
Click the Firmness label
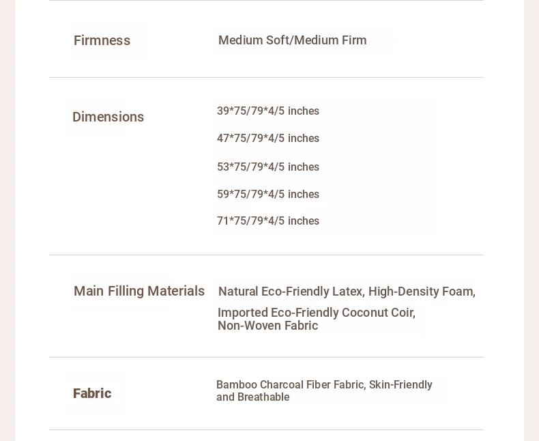[x=102, y=40]
